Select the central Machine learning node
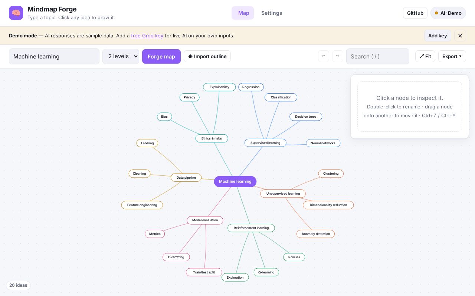Screen dimensions: 475x296 (x=235, y=181)
